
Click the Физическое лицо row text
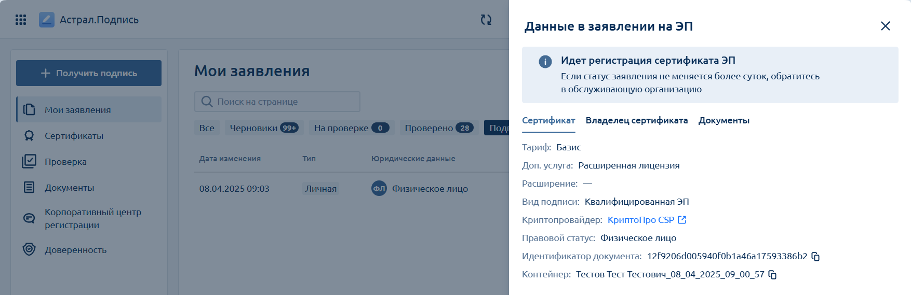coord(430,189)
